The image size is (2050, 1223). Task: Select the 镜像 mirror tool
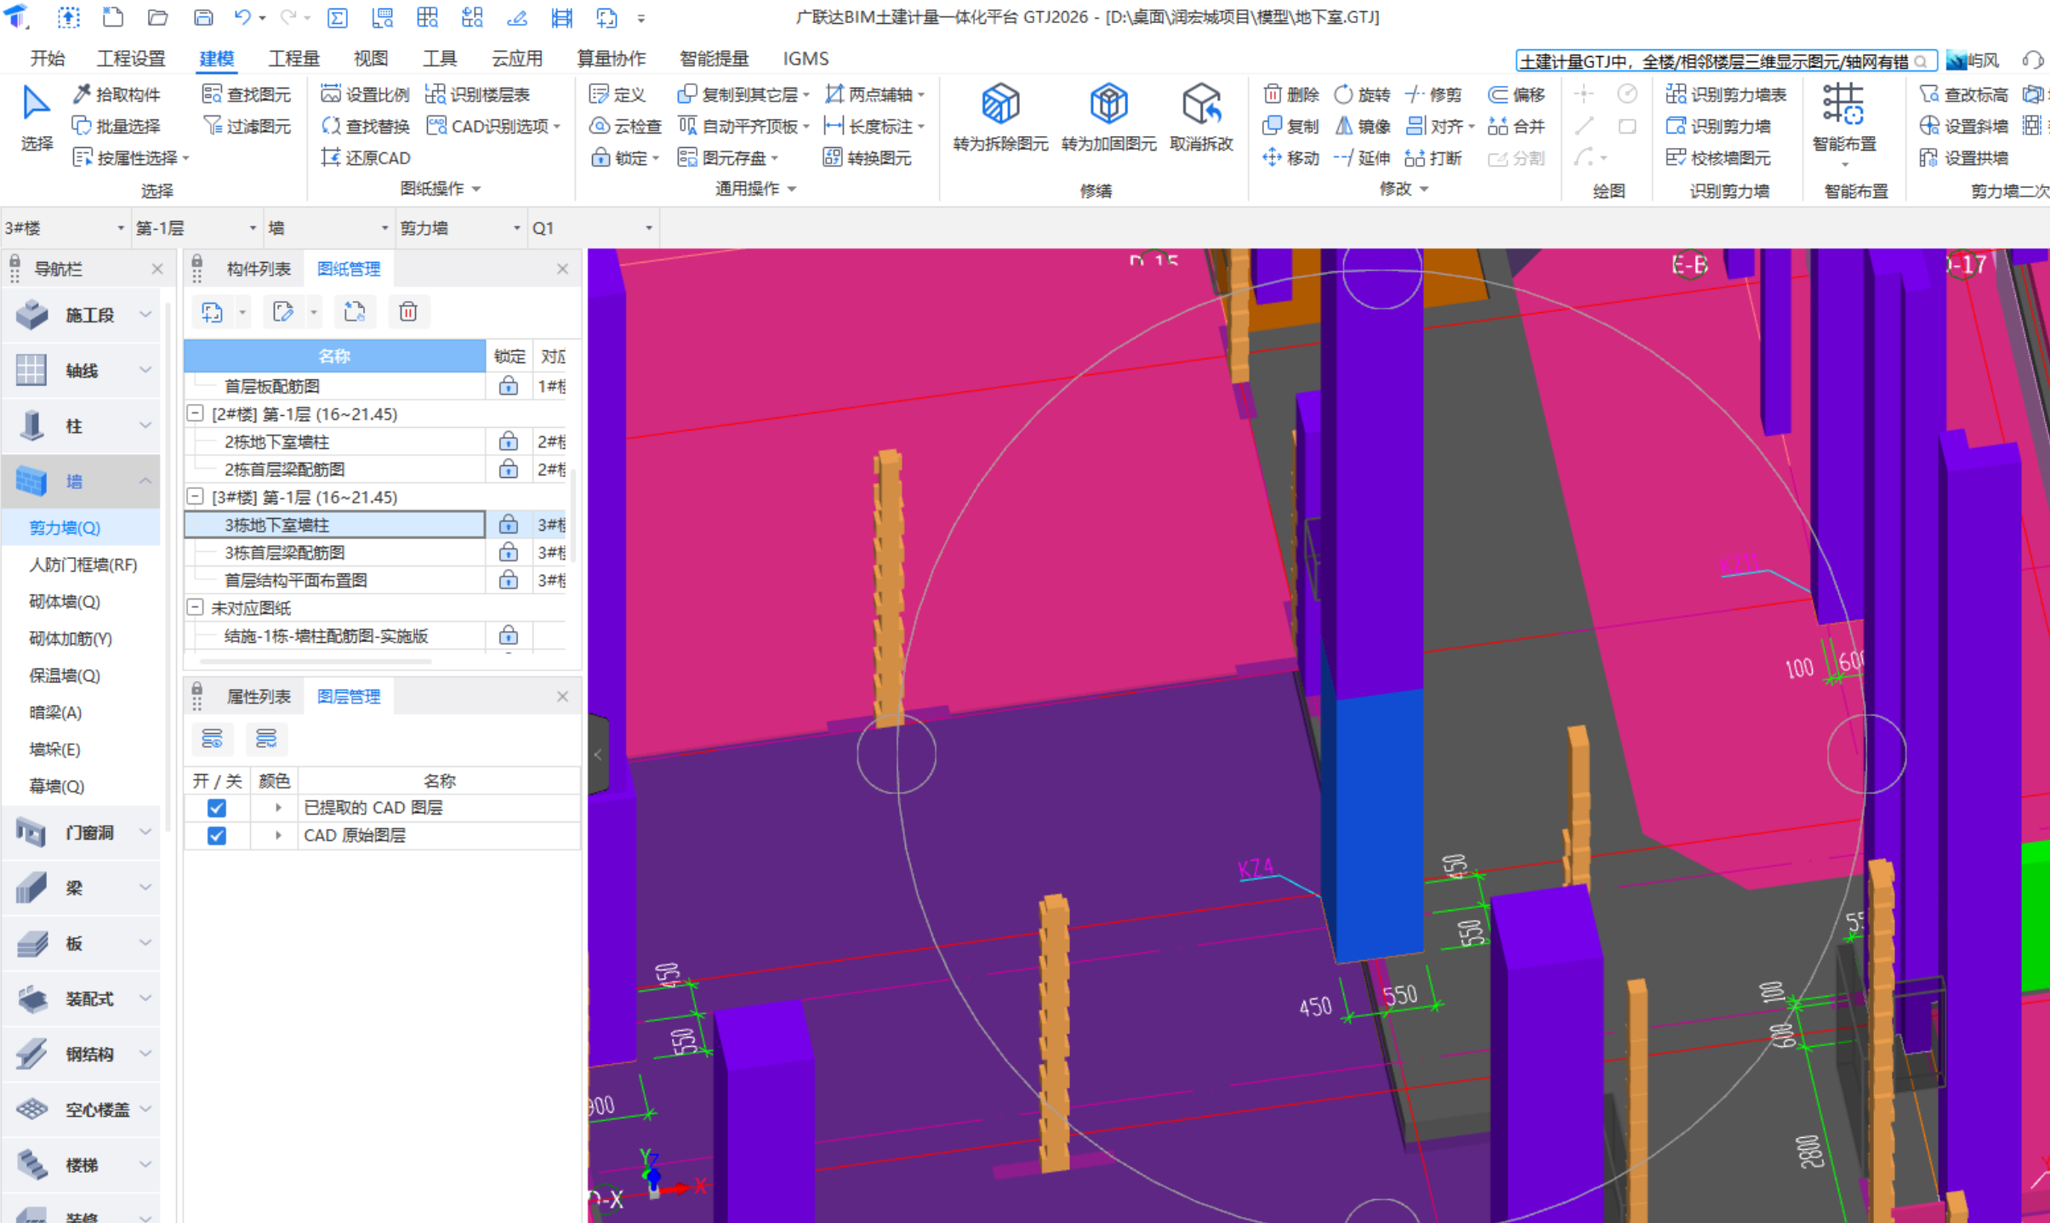point(1362,126)
